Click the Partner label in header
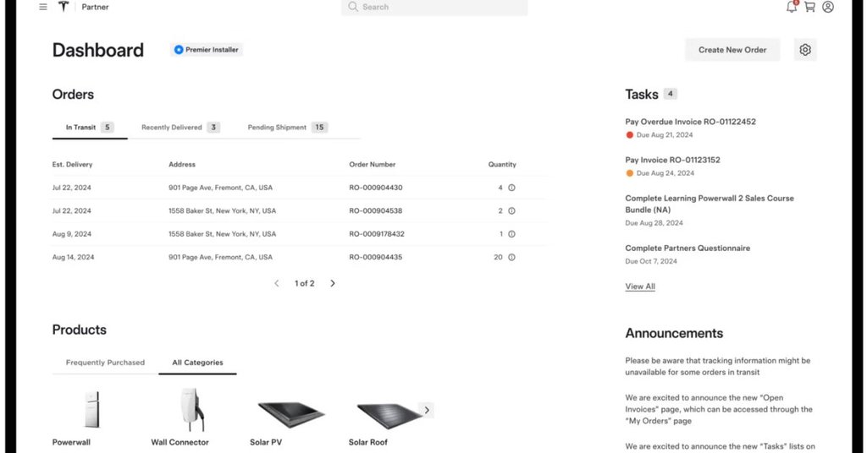Viewport: 867px width, 453px height. click(95, 7)
